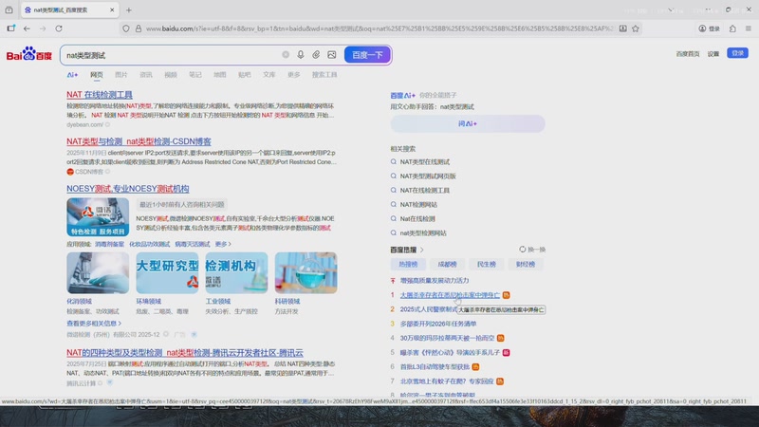Clear the search box text
The height and width of the screenshot is (427, 759).
coord(286,55)
